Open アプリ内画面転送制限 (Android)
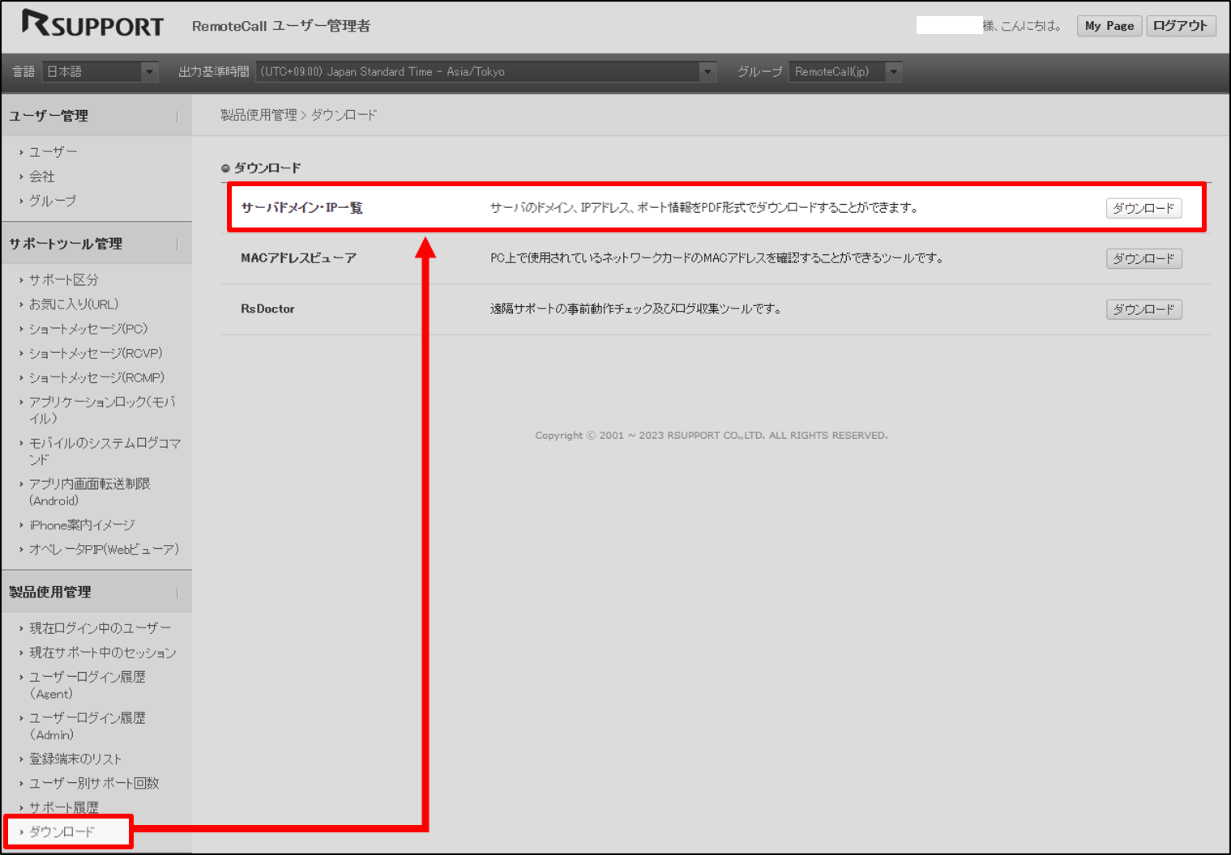The height and width of the screenshot is (855, 1231). tap(90, 491)
